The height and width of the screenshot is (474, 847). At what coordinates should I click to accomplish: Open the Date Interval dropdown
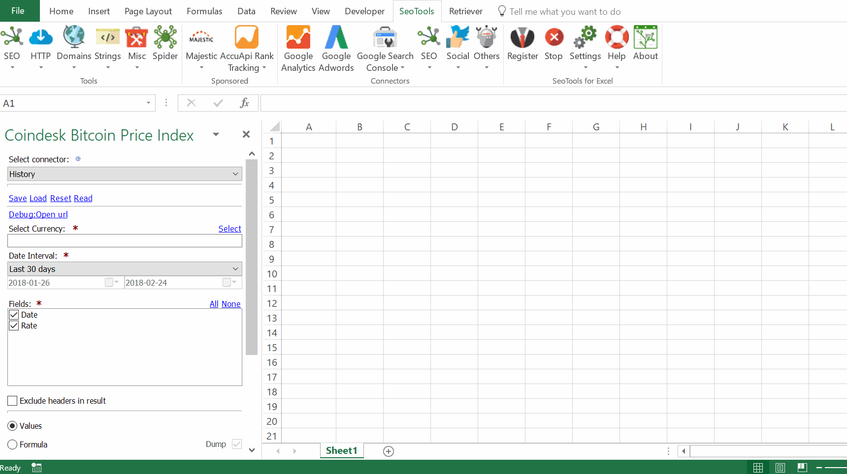point(125,269)
